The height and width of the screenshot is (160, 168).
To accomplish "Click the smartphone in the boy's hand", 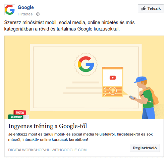I will pyautogui.click(x=132, y=97).
